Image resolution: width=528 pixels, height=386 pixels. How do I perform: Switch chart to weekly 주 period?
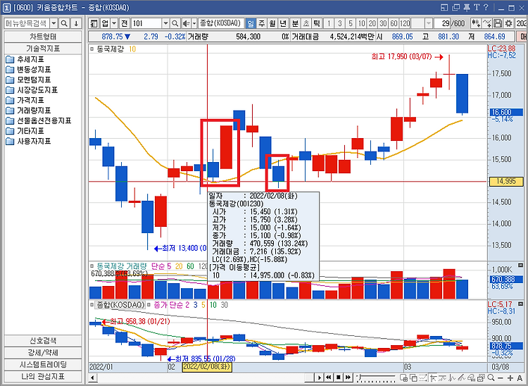point(262,23)
